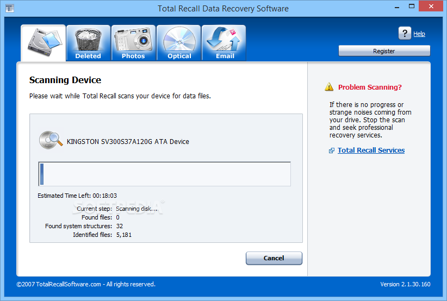Cancel the device scan
447x301 pixels.
[x=274, y=258]
